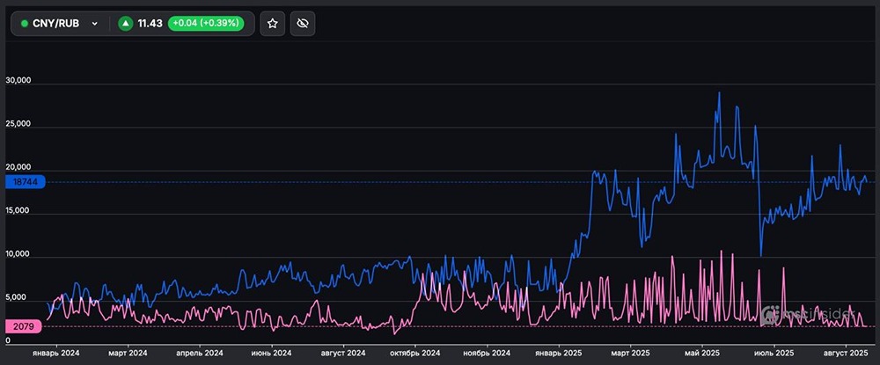Click the watermark logo at chart bottom right
880x365 pixels.
(803, 312)
